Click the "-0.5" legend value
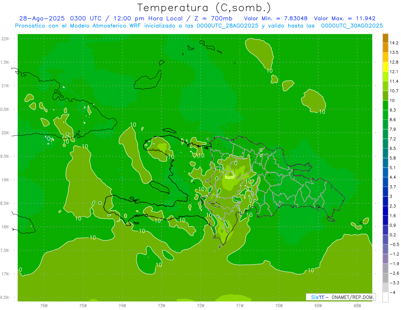The height and width of the screenshot is (310, 401). point(394,244)
